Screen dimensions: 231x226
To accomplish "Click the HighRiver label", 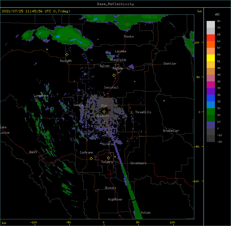I will coord(115,199).
